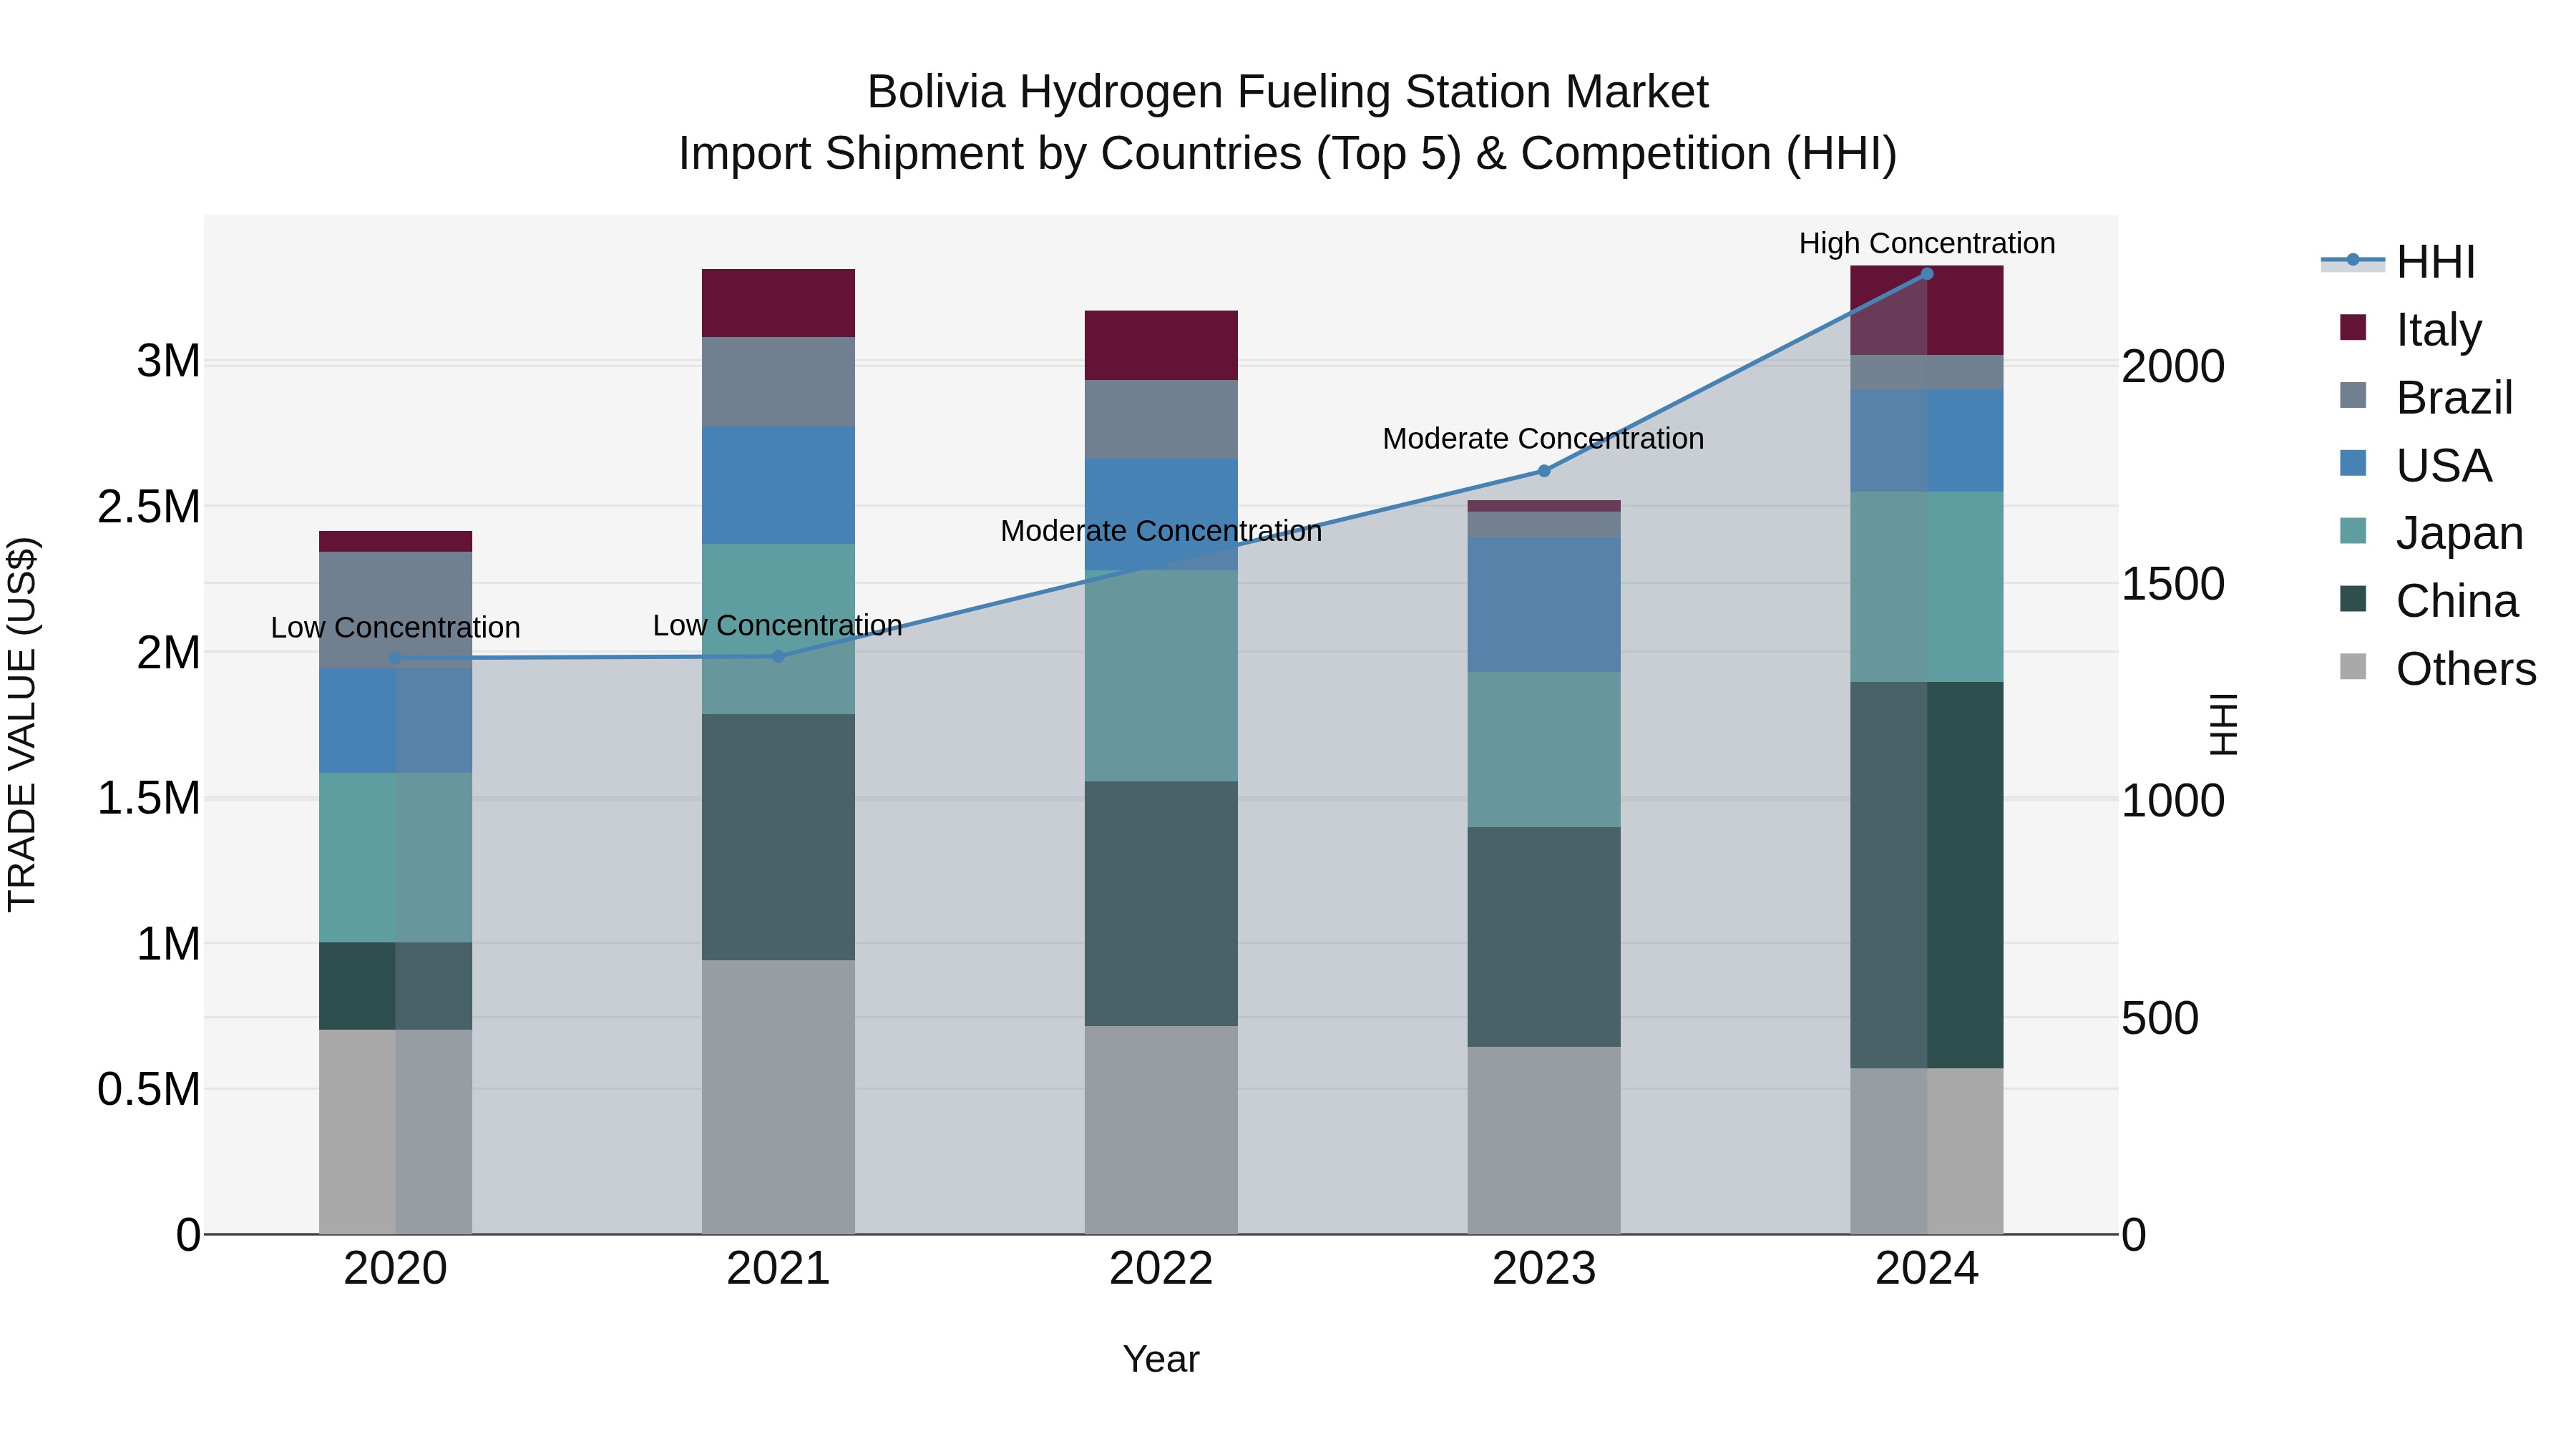Toggle the Japan legend entry
This screenshot has width=2576, height=1449.
[x=2431, y=533]
